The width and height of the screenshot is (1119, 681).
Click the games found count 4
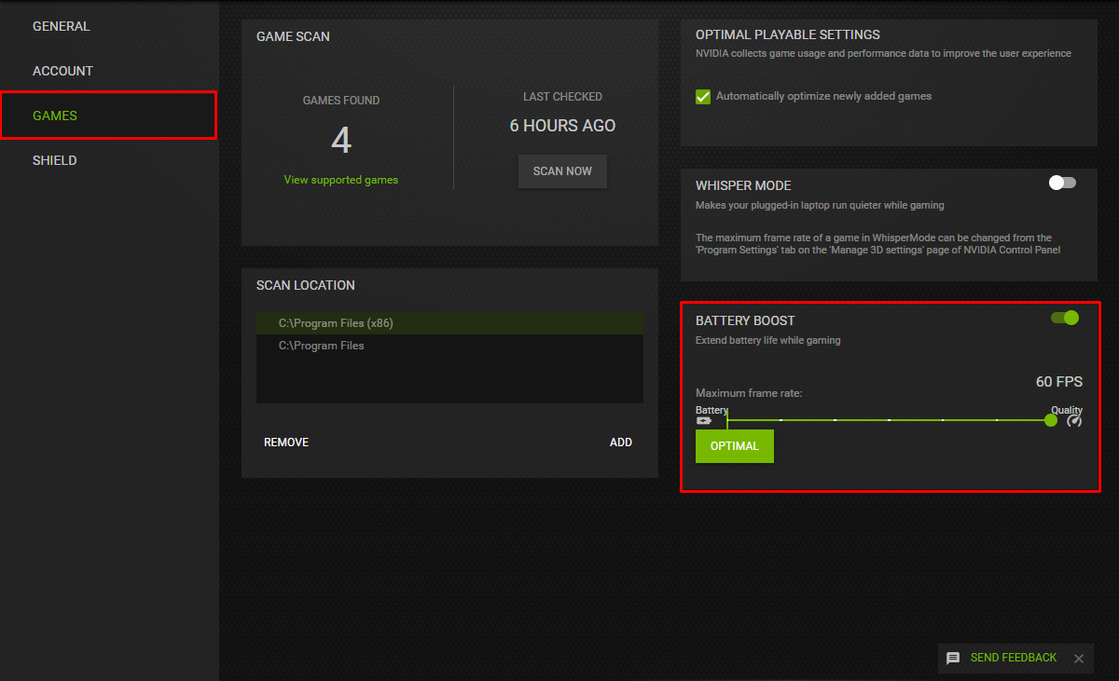(341, 141)
